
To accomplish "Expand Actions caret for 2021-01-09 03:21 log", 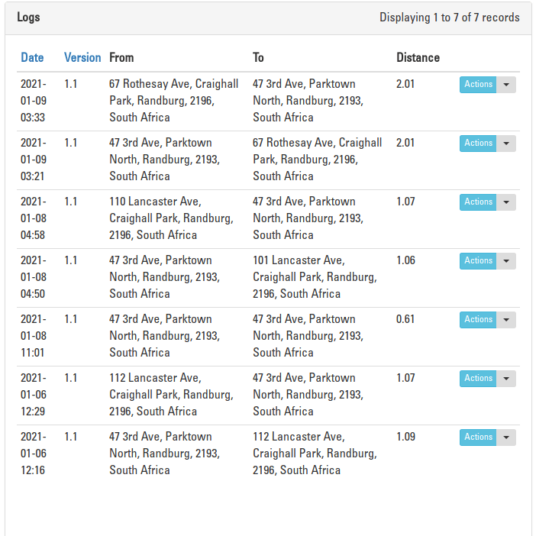I will click(507, 144).
